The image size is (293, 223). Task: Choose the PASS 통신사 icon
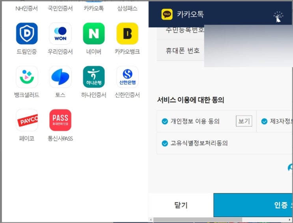(60, 120)
